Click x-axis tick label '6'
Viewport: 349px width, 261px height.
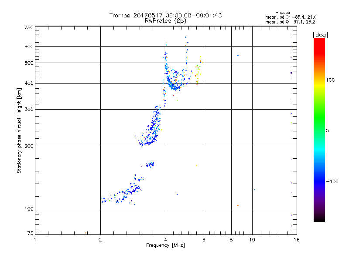[x=204, y=240]
